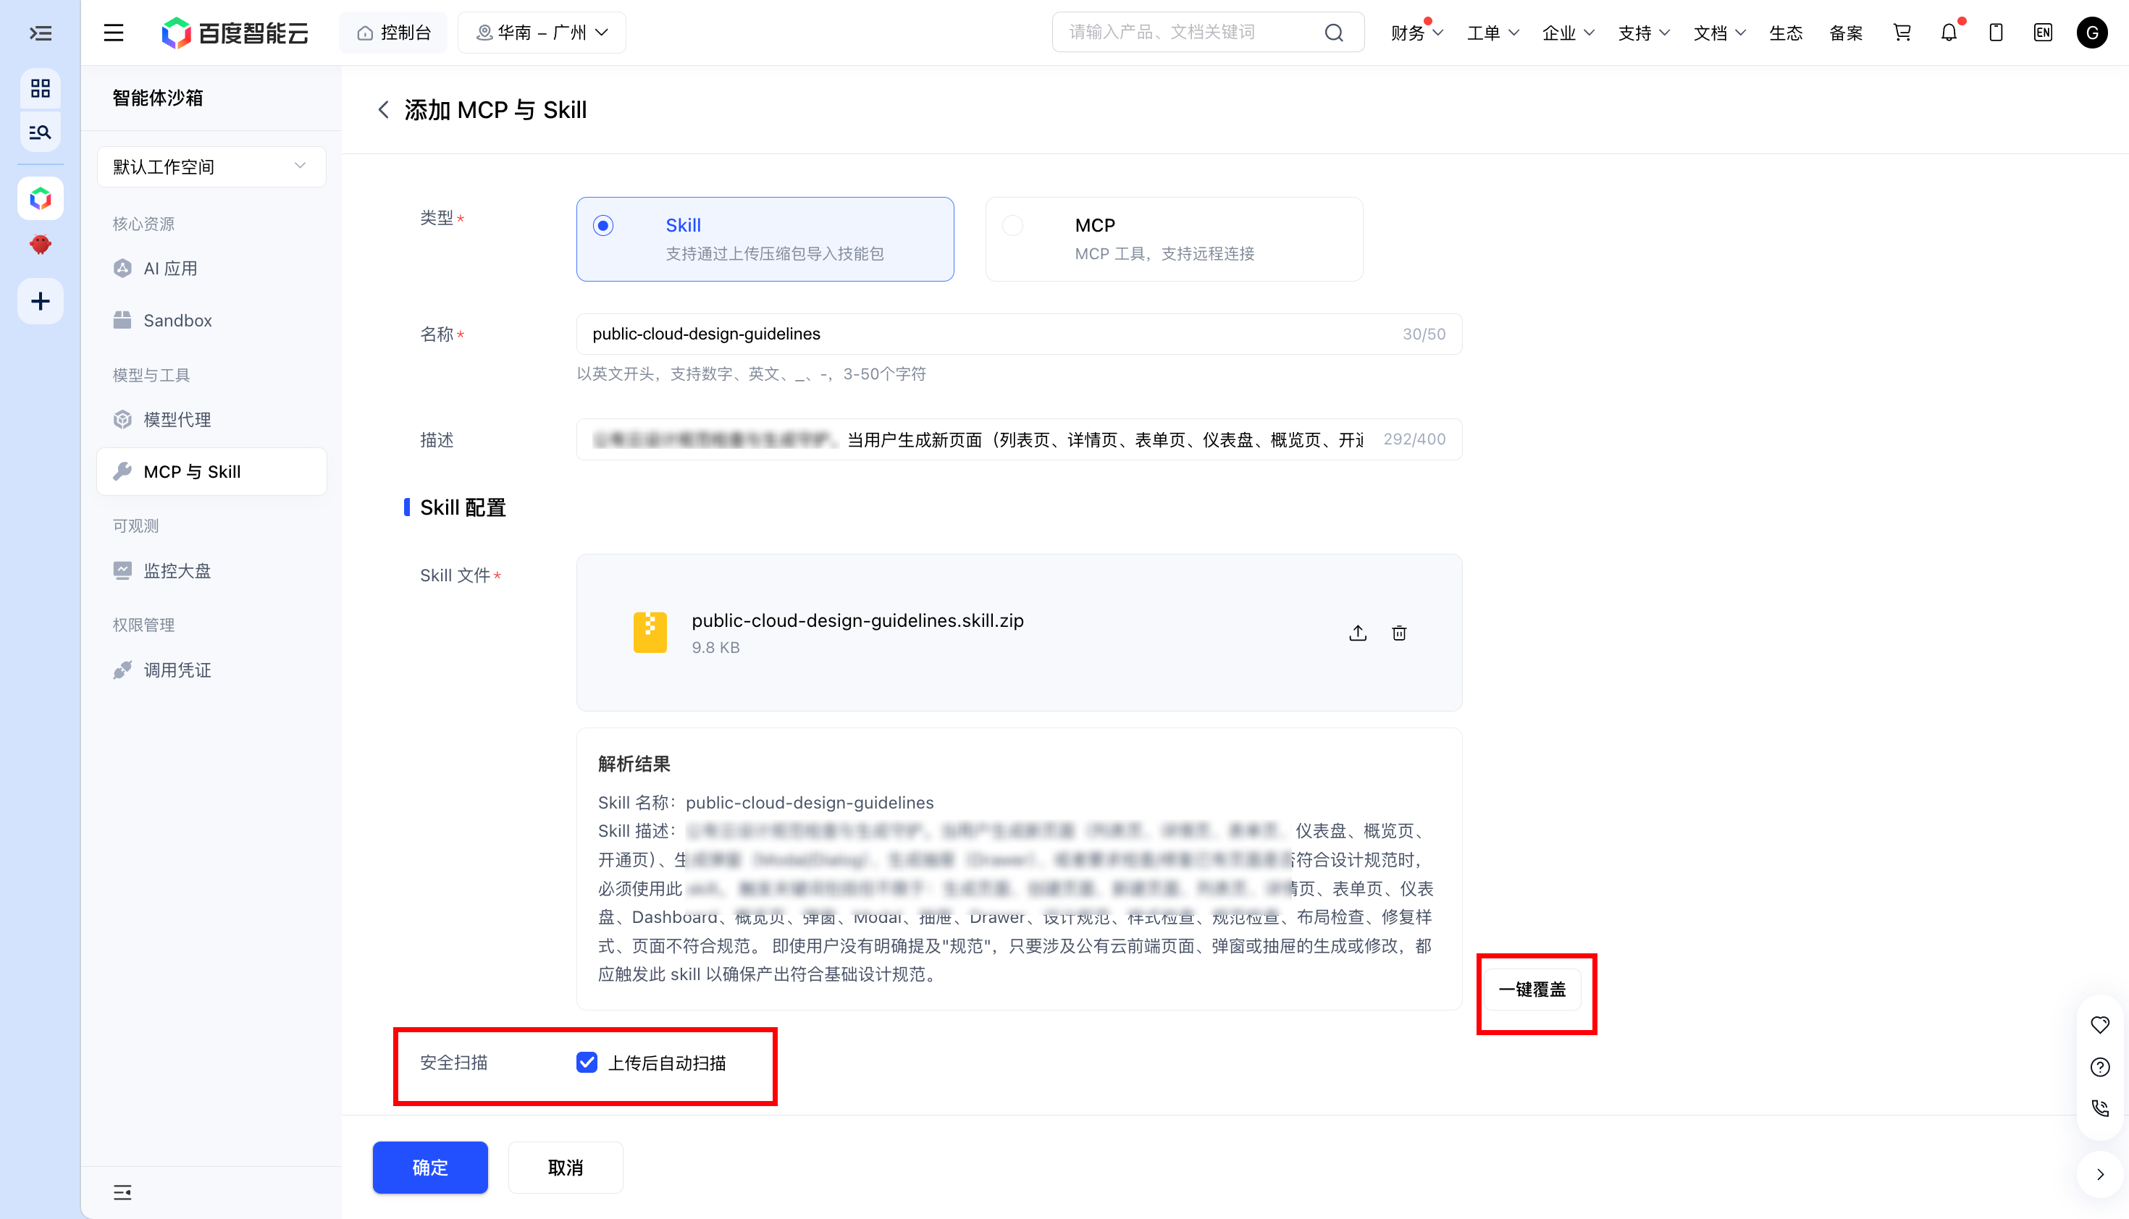Delete the uploaded skill zip file
Screen dimensions: 2129x1219
click(1398, 633)
